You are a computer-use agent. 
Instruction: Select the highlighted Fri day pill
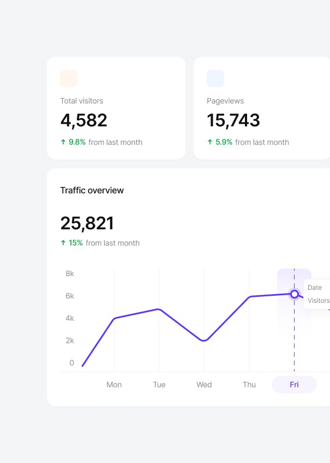pos(294,385)
